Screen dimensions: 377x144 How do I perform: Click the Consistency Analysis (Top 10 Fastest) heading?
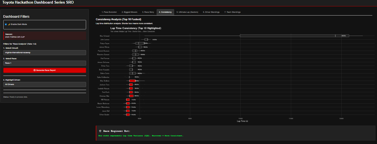click(x=118, y=19)
